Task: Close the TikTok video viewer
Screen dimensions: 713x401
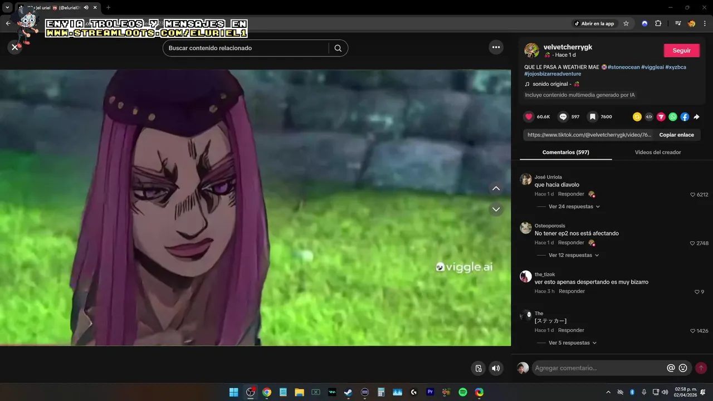Action: [15, 47]
